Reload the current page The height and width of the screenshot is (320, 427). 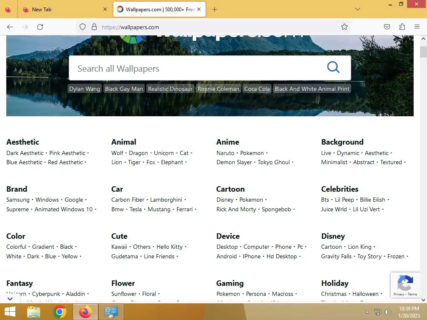(x=40, y=27)
